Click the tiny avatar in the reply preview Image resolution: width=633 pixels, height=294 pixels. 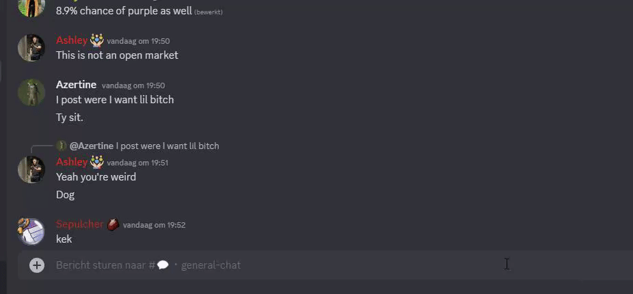click(x=62, y=146)
